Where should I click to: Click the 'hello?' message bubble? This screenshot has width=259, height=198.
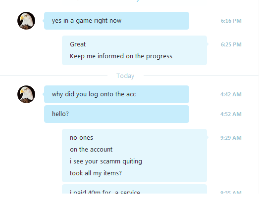click(116, 114)
